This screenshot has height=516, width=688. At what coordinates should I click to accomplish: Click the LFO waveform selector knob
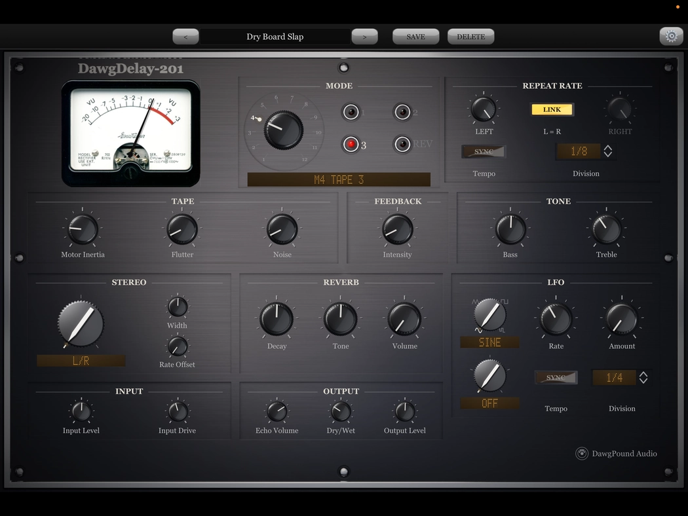click(489, 314)
